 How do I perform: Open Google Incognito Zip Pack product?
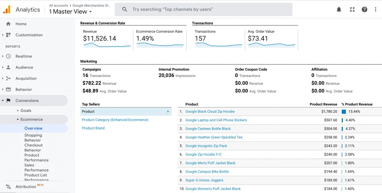pos(206,146)
